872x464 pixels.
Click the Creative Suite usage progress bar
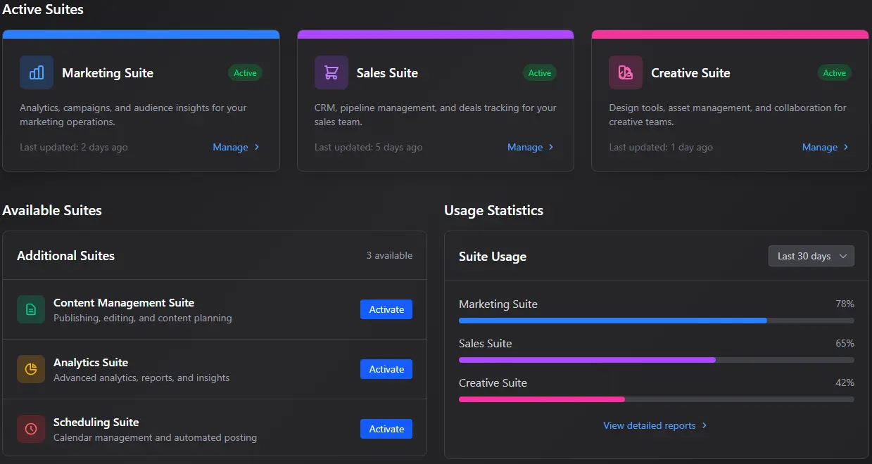(656, 399)
